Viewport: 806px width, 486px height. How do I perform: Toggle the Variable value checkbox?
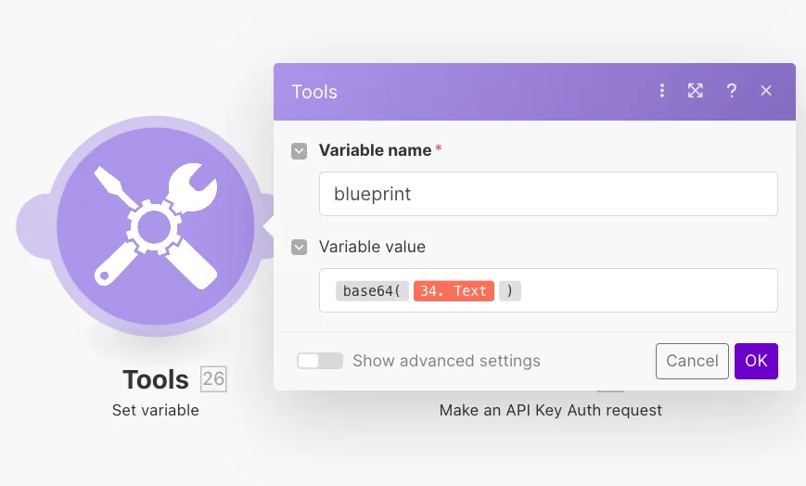pos(300,248)
